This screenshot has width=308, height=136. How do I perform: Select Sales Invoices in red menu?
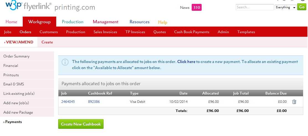pyautogui.click(x=105, y=32)
